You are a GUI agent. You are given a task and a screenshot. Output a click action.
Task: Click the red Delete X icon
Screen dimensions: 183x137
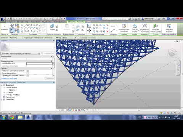click(108, 31)
